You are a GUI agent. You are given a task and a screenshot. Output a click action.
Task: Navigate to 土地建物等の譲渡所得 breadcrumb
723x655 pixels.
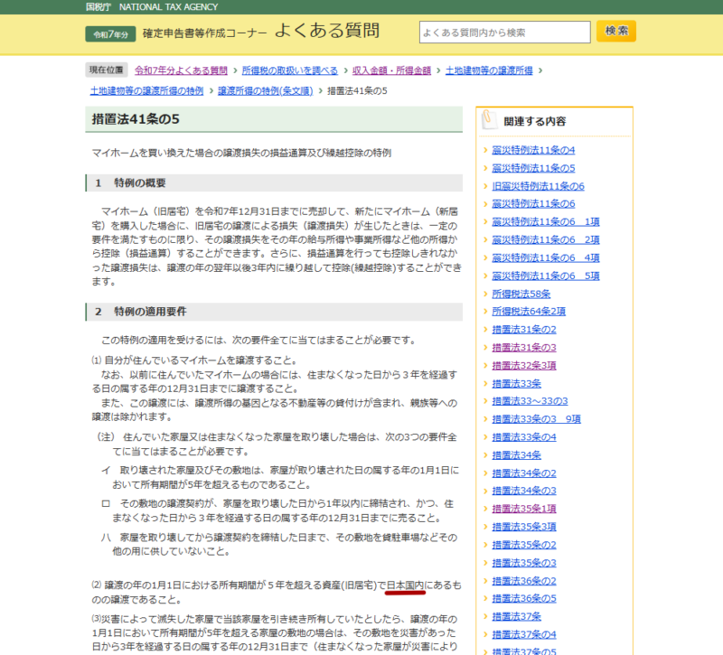point(489,70)
